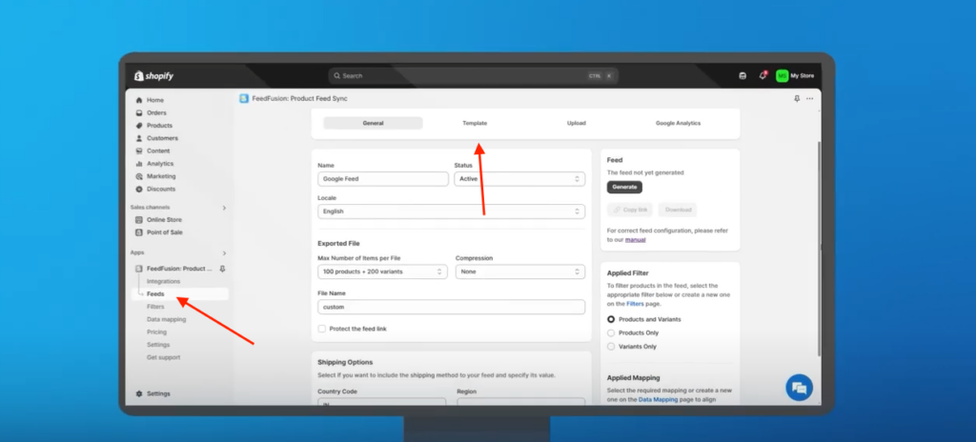Expand the Sales channels chevron
The width and height of the screenshot is (976, 442).
pos(224,208)
